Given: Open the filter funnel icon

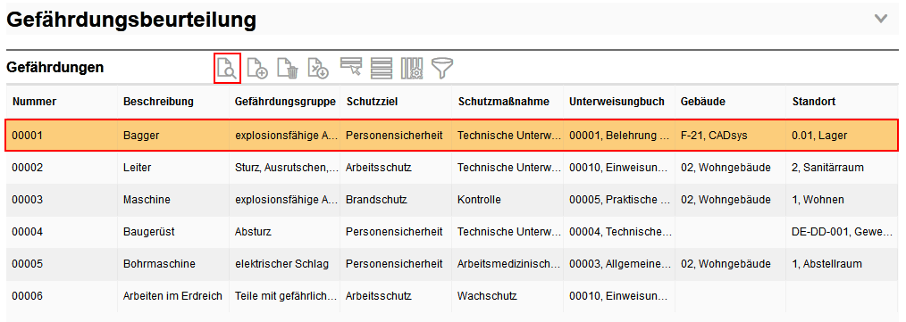Looking at the screenshot, I should tap(442, 68).
